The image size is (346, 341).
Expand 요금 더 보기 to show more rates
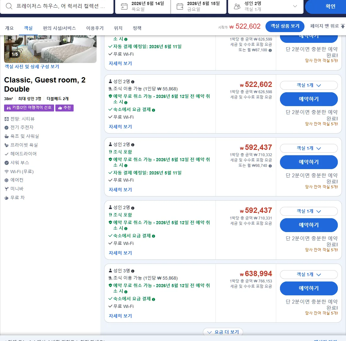(223, 332)
